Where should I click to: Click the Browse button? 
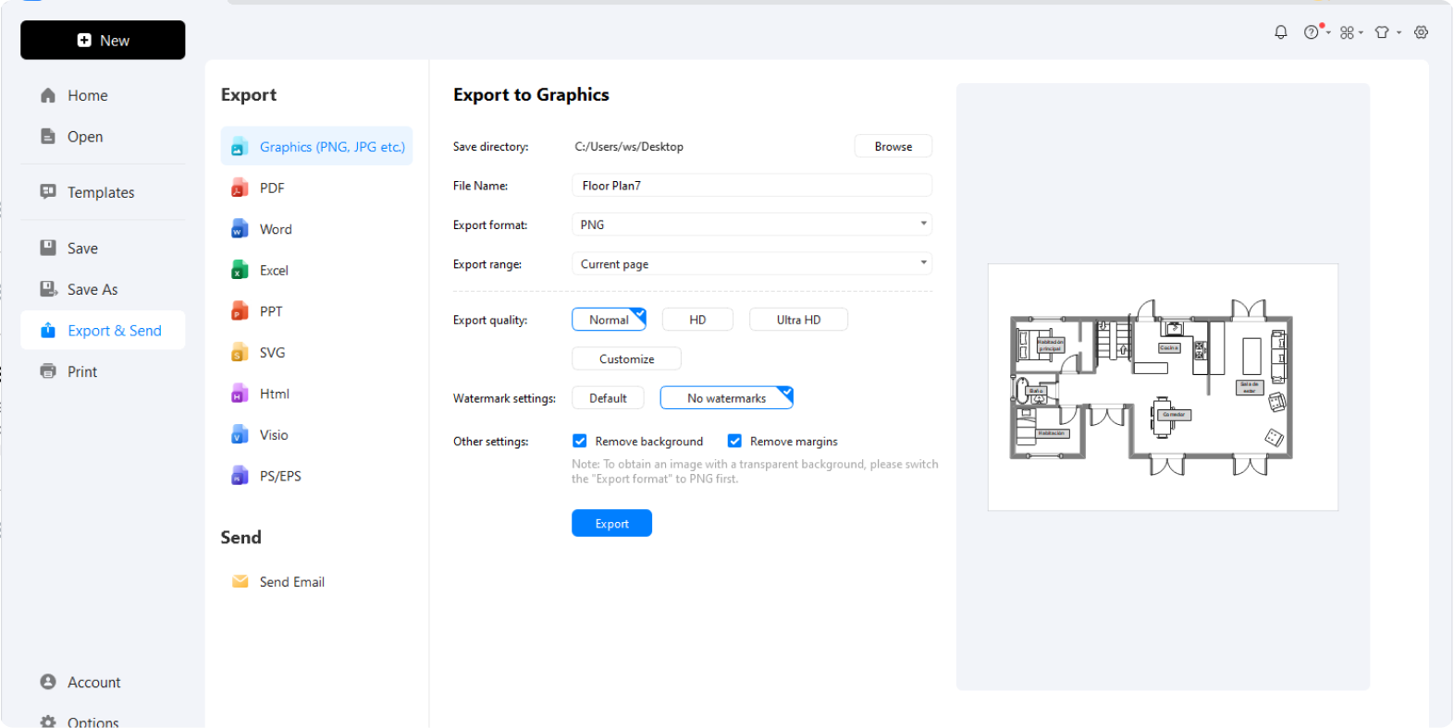coord(893,147)
